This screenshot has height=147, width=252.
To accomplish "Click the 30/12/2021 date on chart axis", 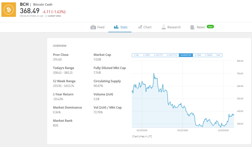I will click(183, 130).
